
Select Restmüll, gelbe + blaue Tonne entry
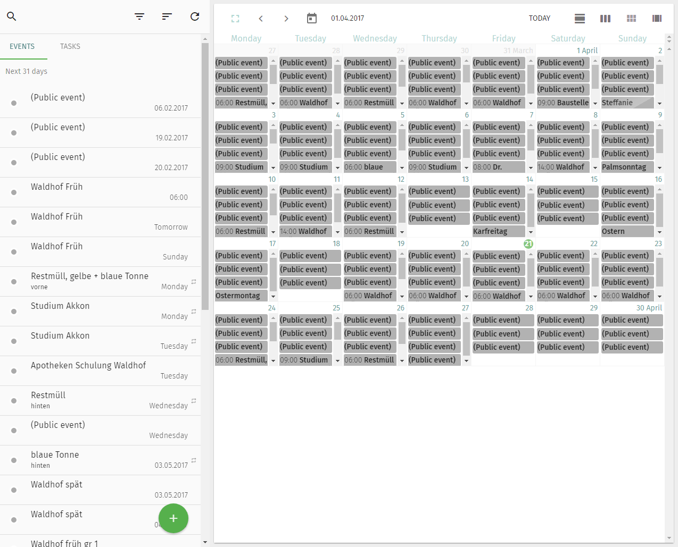click(101, 281)
